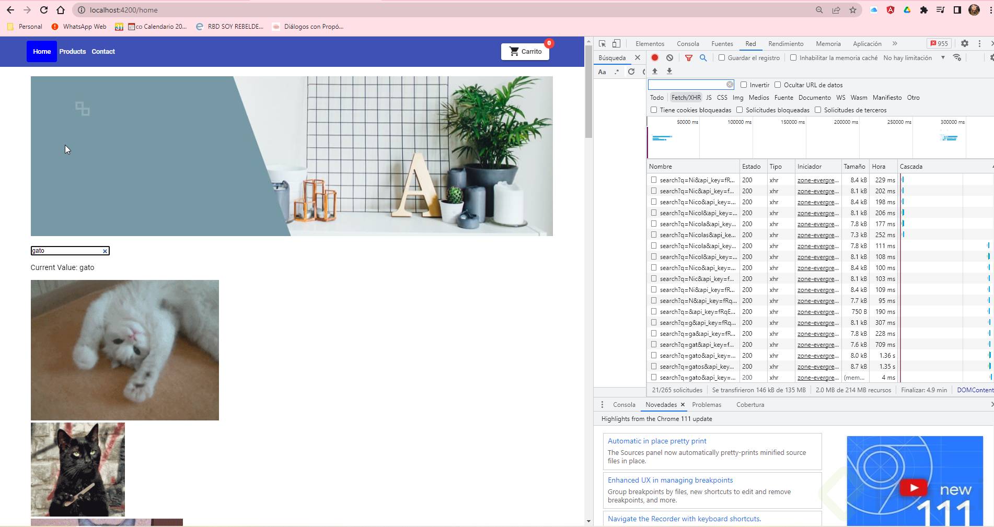Filter network requests by JS
The image size is (994, 527).
(x=709, y=98)
